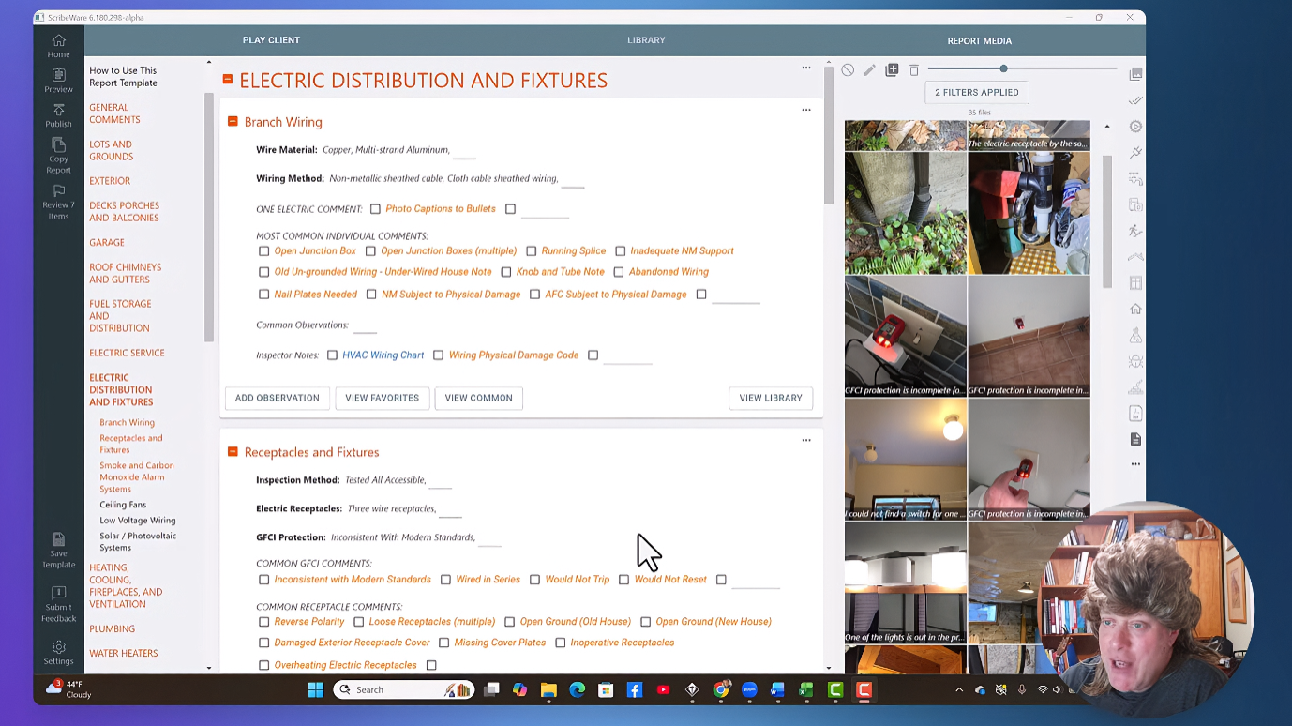Select the Copy Report icon
Viewport: 1292px width, 726px height.
click(x=58, y=145)
